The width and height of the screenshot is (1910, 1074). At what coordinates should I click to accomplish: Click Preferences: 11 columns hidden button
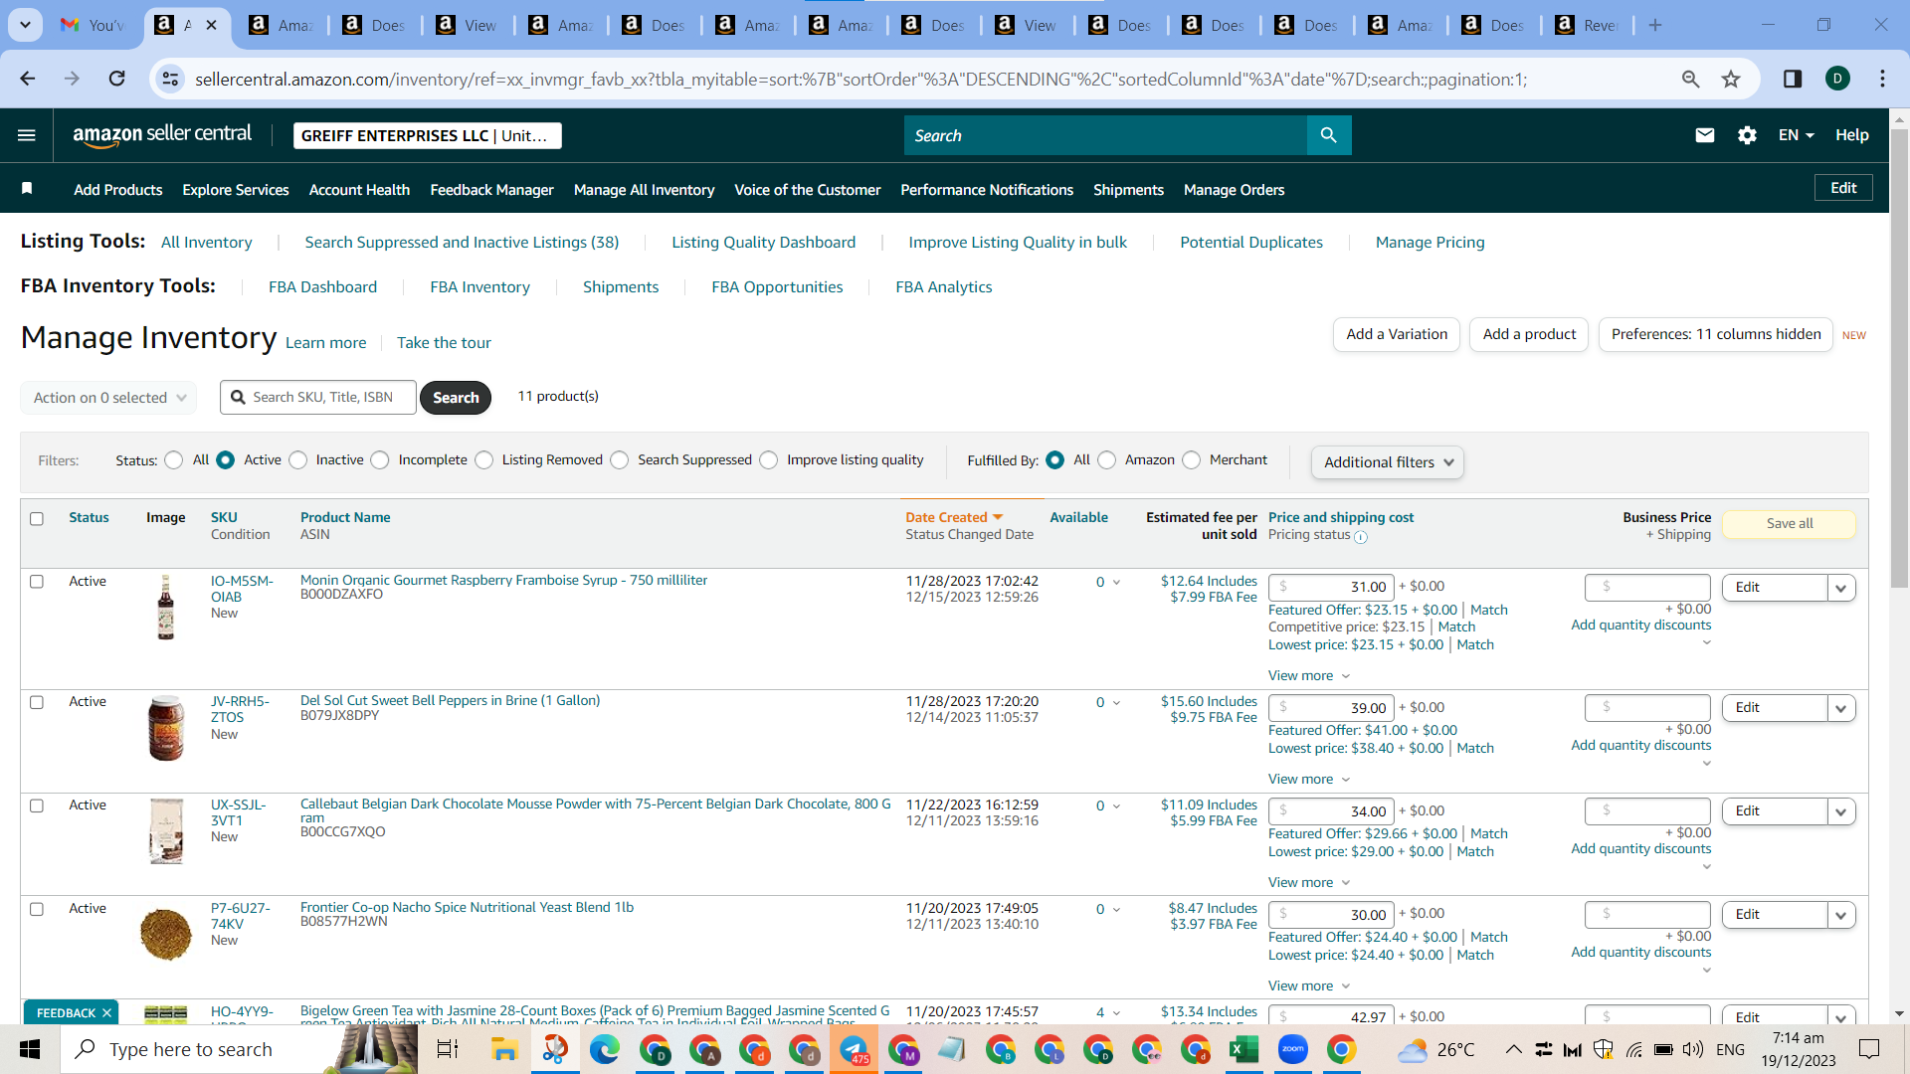(x=1716, y=335)
